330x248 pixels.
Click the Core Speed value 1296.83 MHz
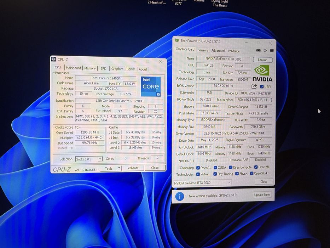pyautogui.click(x=90, y=132)
